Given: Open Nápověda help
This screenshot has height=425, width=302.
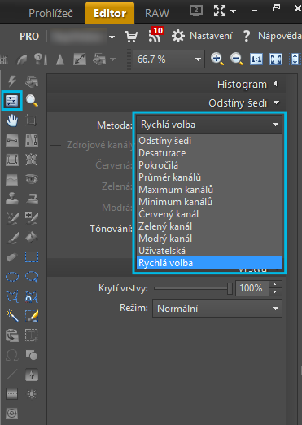Looking at the screenshot, I should (272, 36).
